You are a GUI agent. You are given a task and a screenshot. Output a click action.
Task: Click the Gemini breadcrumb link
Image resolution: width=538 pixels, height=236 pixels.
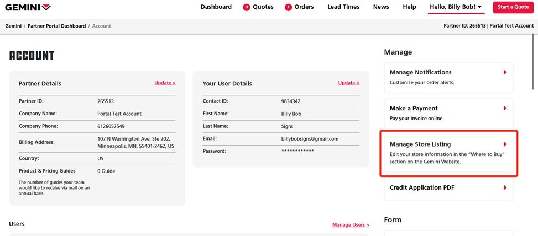13,26
